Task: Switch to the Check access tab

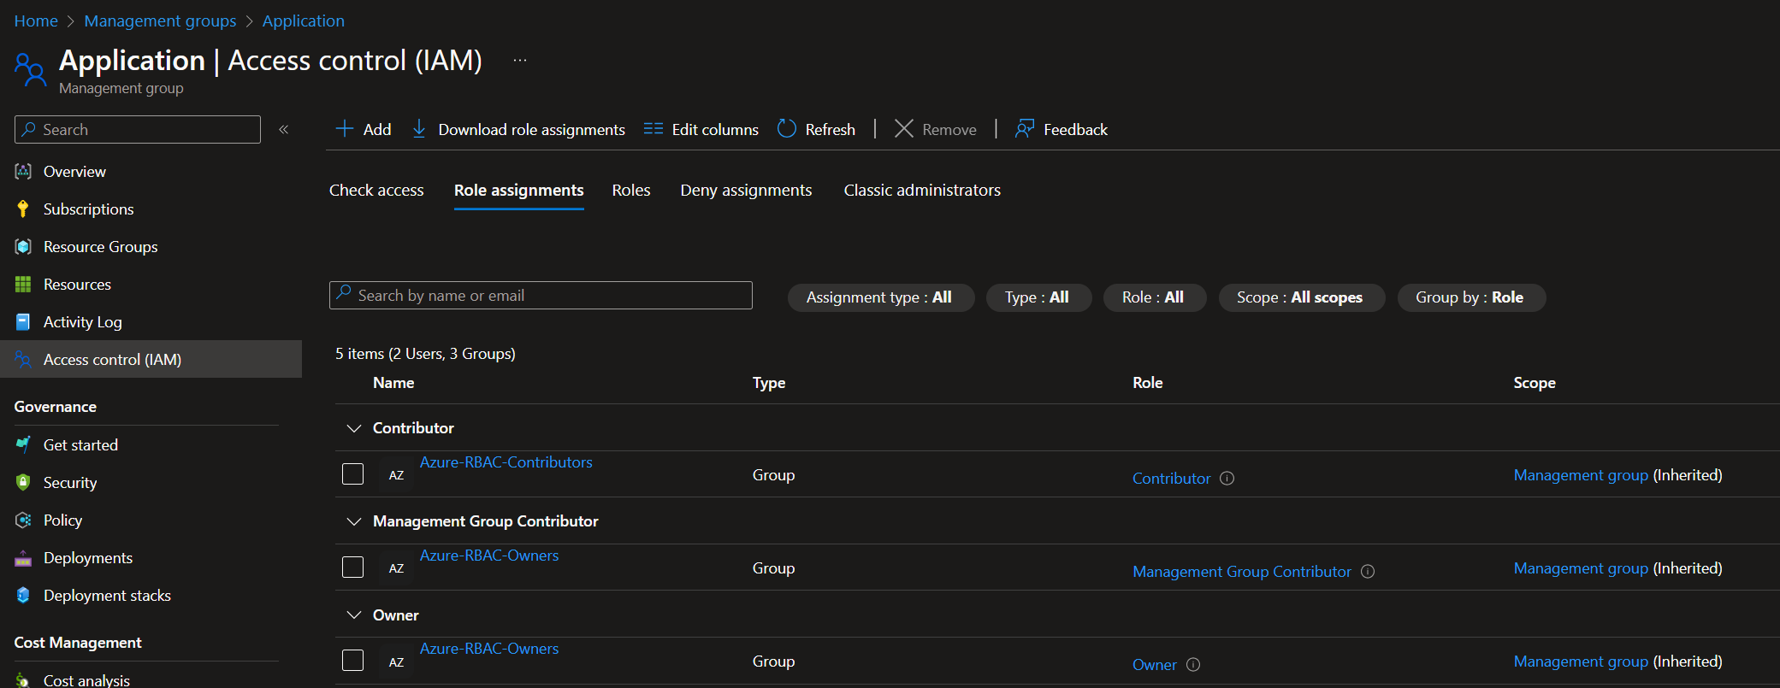Action: 376,191
